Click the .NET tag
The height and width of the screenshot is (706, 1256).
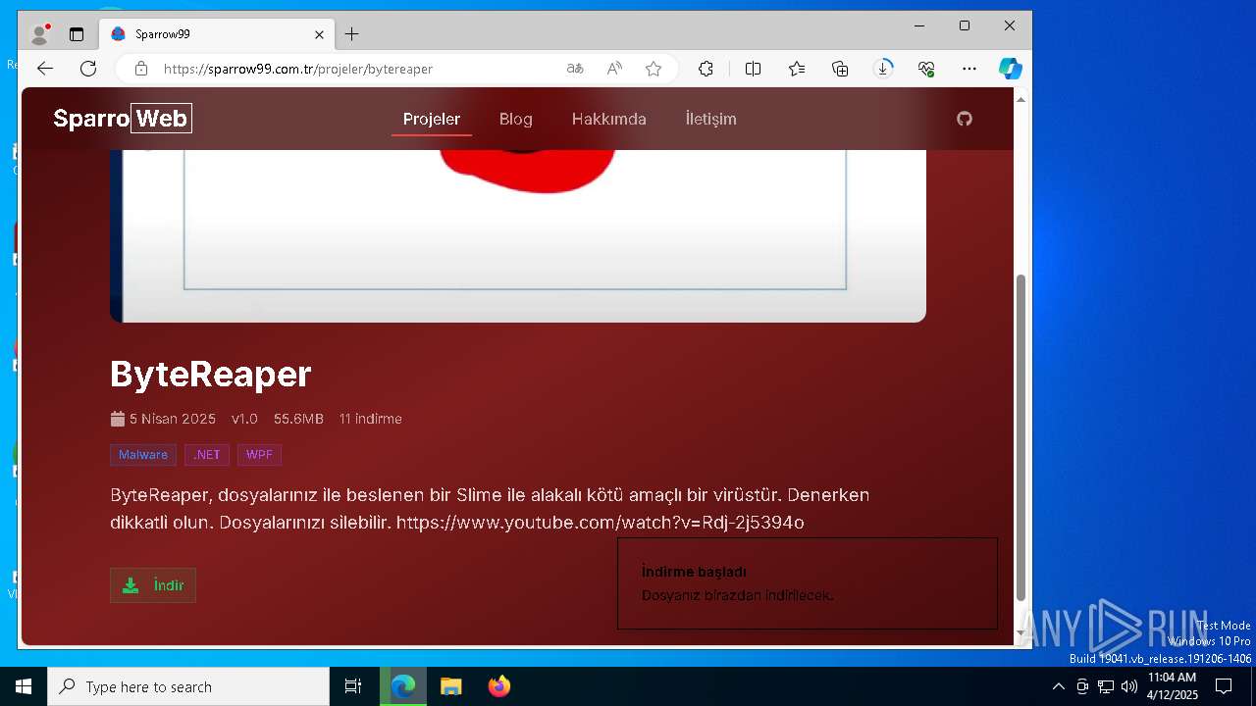[x=207, y=455]
